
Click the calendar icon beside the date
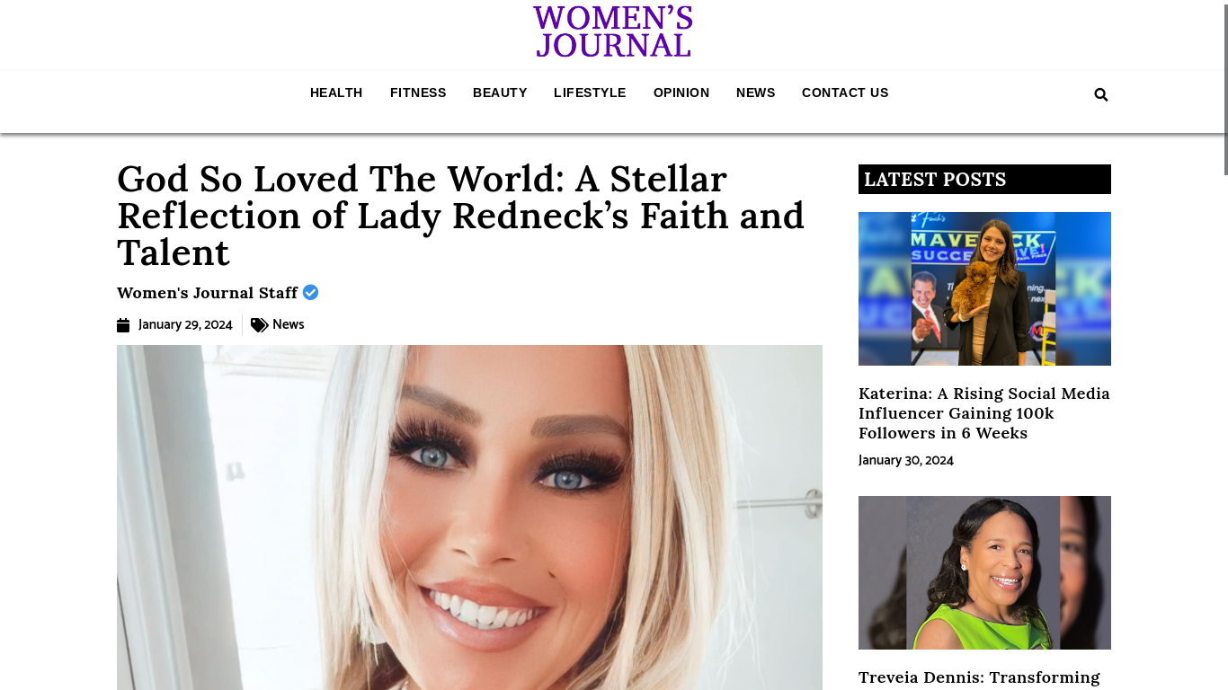coord(123,325)
